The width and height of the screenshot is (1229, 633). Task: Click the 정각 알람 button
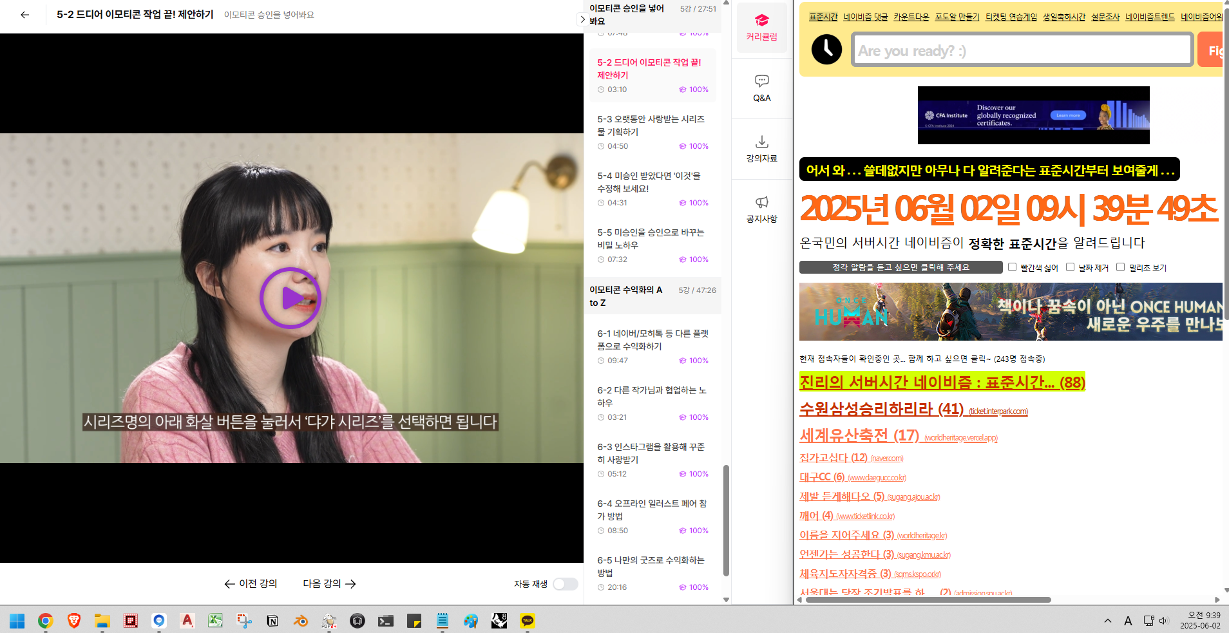900,267
